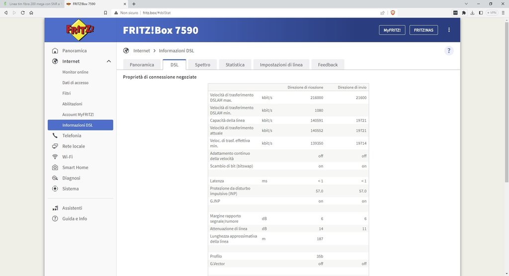Click the Guida e Info question icon
The image size is (509, 276).
coord(55,218)
